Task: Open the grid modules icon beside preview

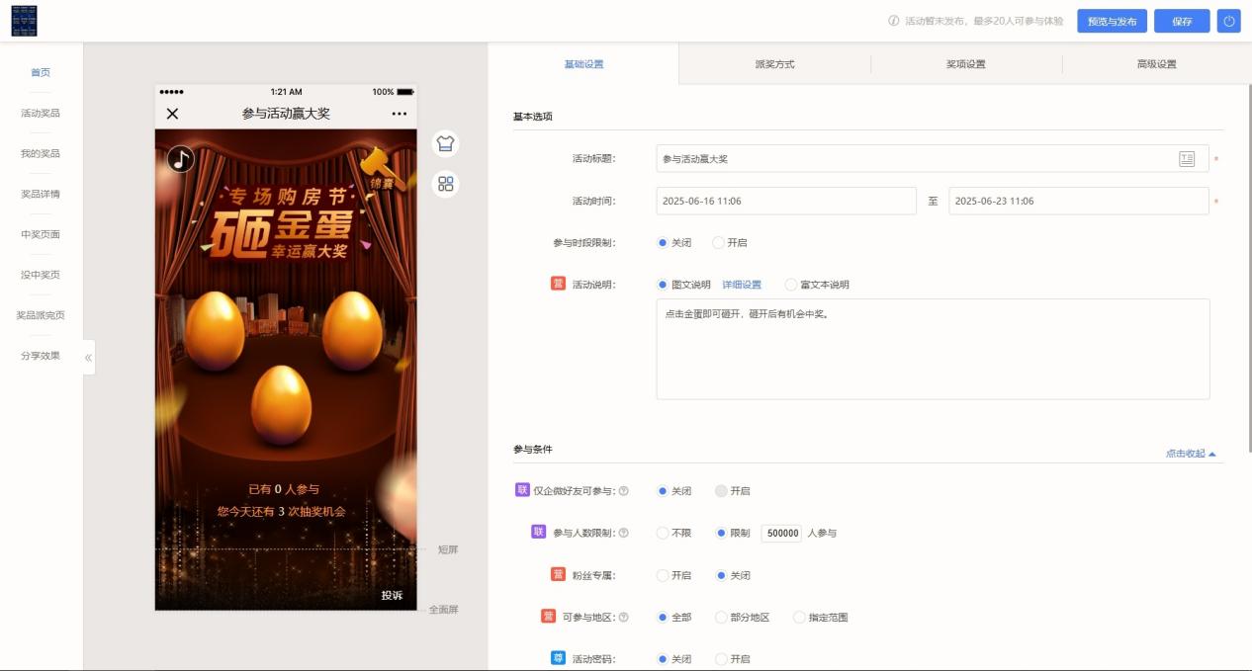Action: [445, 184]
